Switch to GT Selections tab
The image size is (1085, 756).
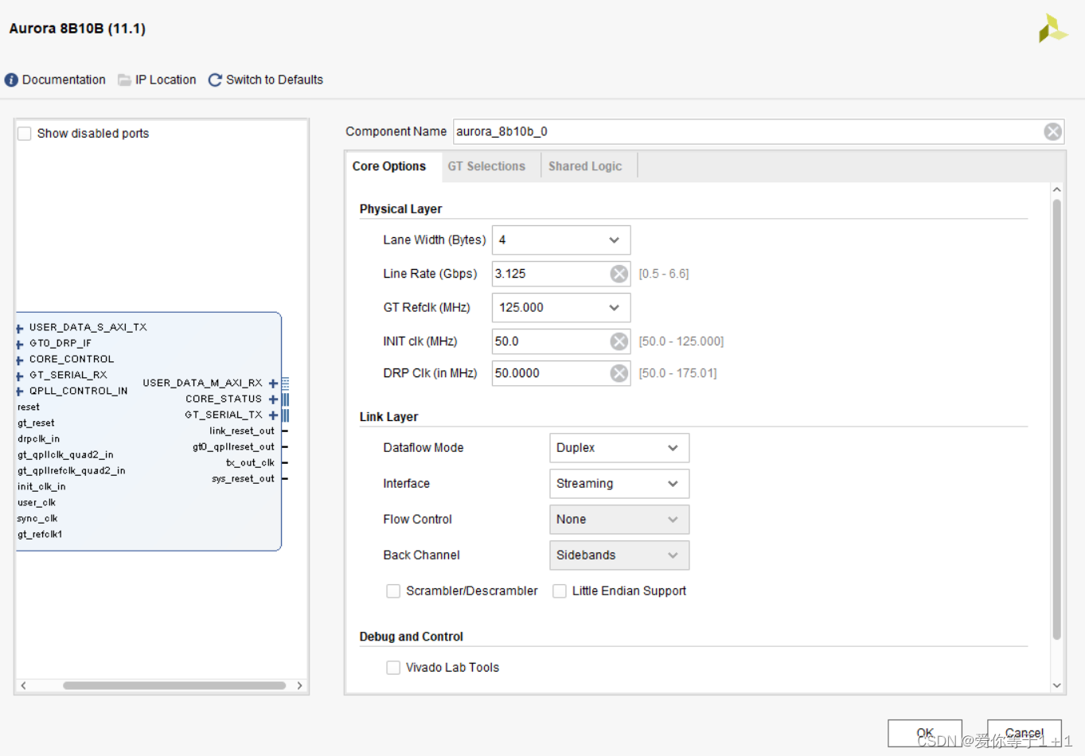click(486, 166)
